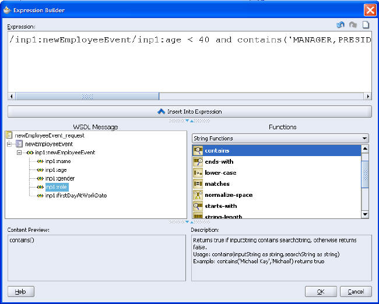Image resolution: width=379 pixels, height=304 pixels.
Task: Collapse the newEmployeeEvent message node
Action: 10,144
